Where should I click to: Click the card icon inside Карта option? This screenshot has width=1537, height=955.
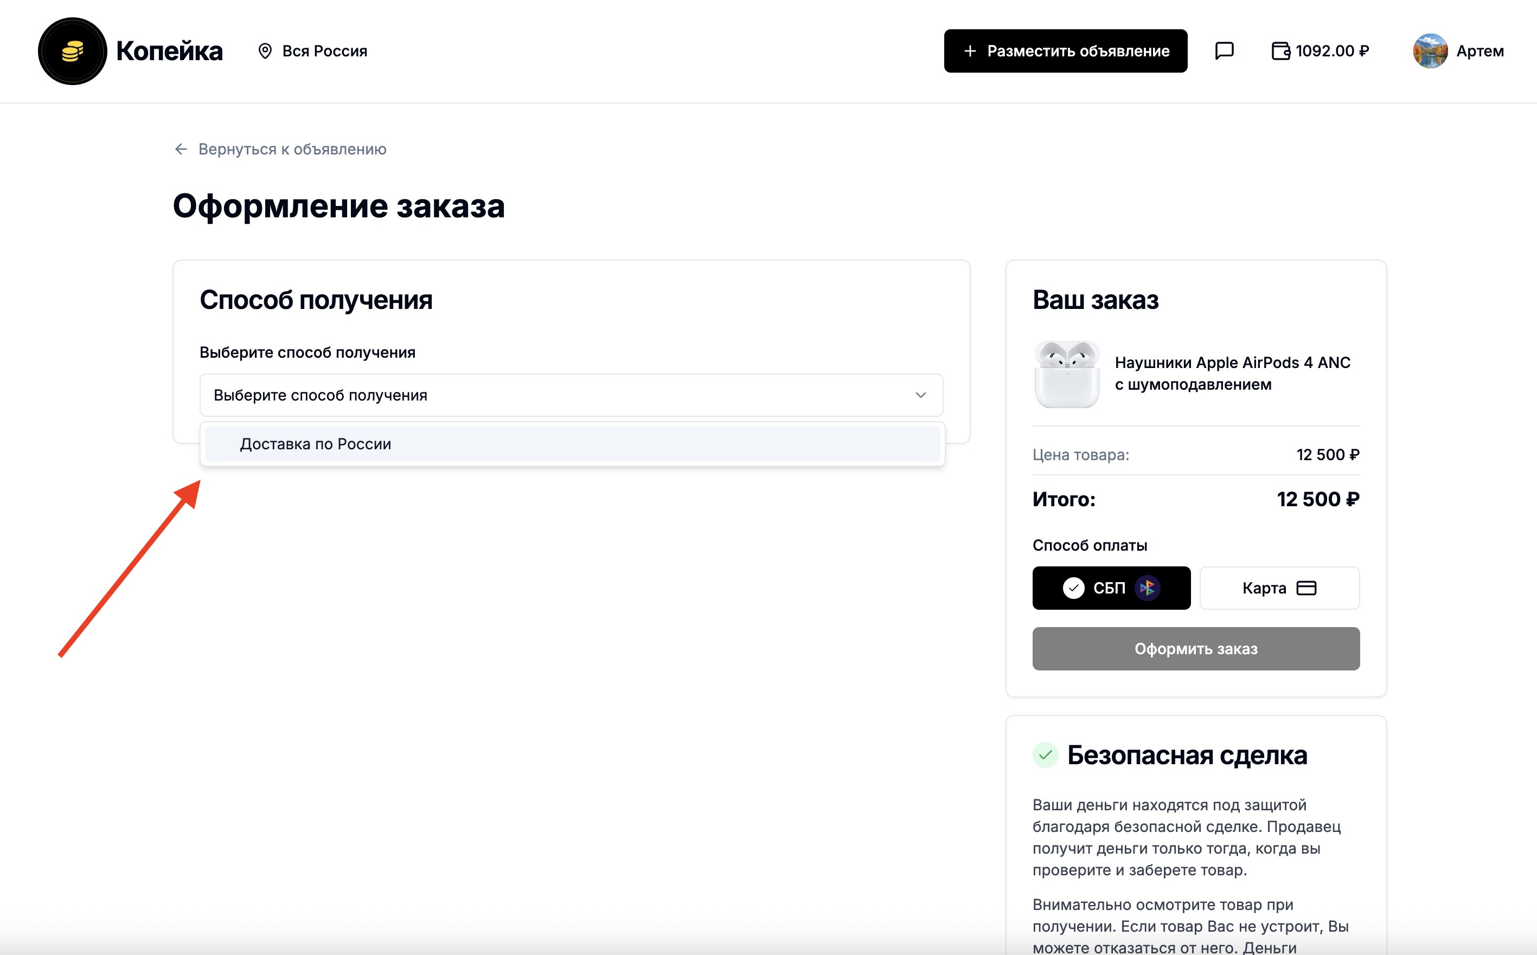(x=1308, y=588)
